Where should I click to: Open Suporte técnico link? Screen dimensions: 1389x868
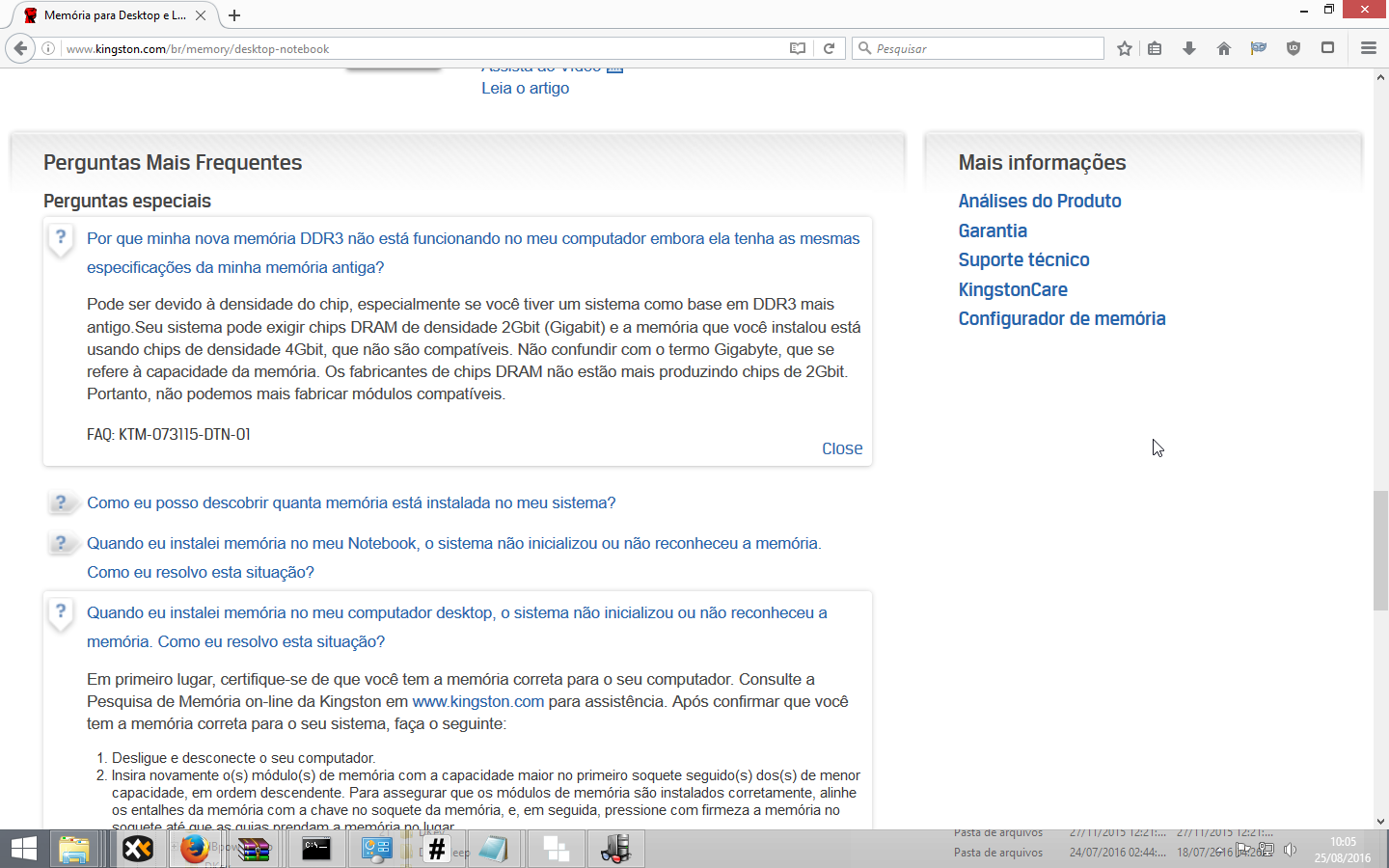tap(1023, 259)
